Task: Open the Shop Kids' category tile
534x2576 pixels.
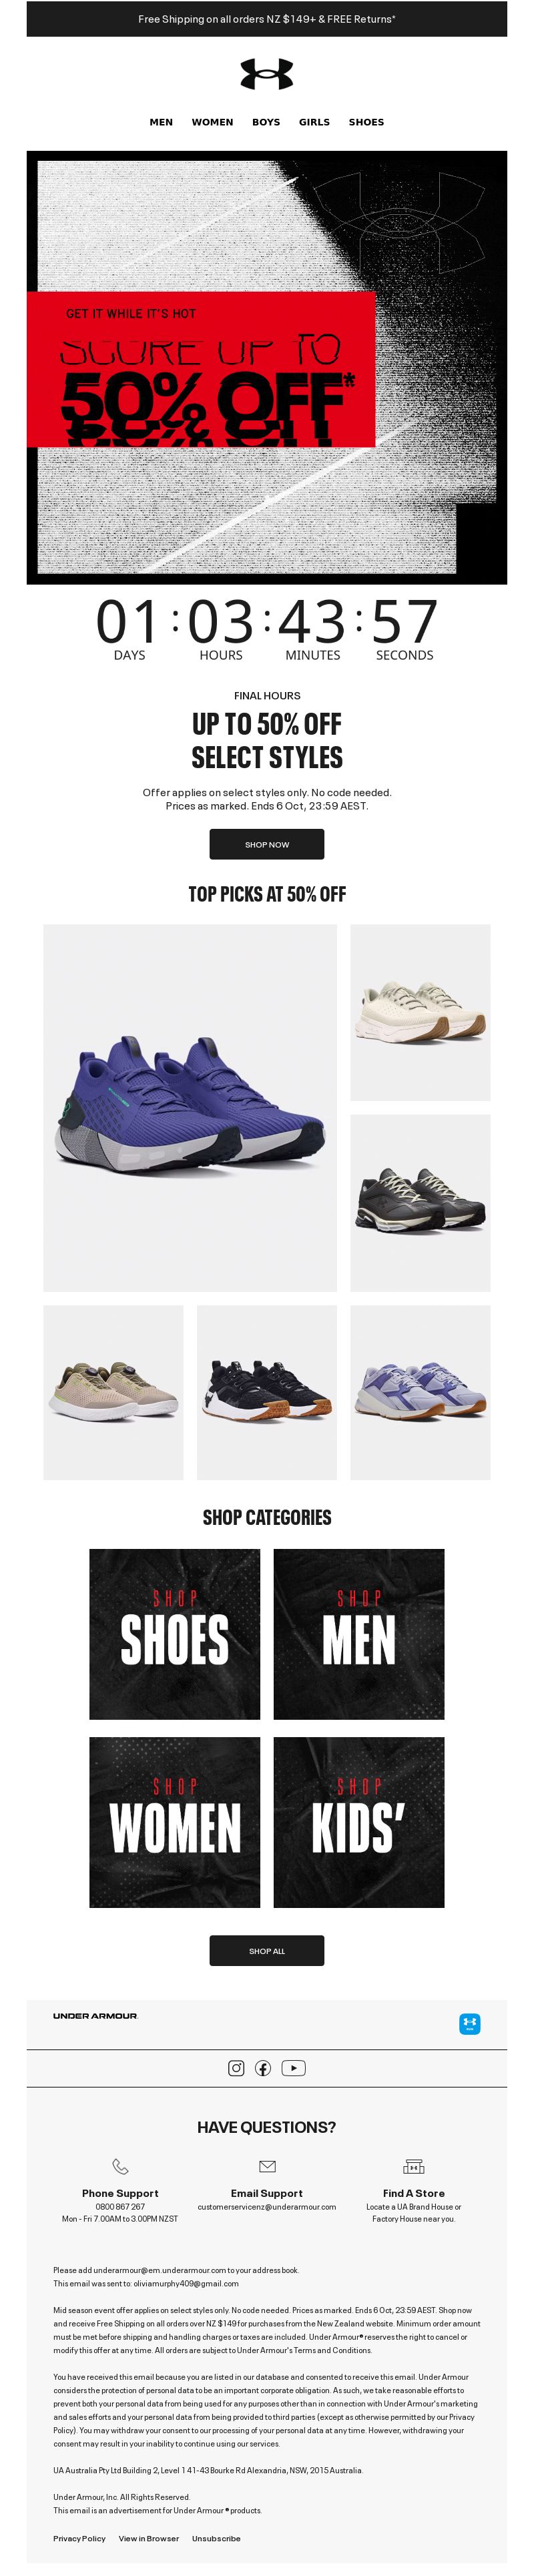Action: pyautogui.click(x=359, y=1822)
